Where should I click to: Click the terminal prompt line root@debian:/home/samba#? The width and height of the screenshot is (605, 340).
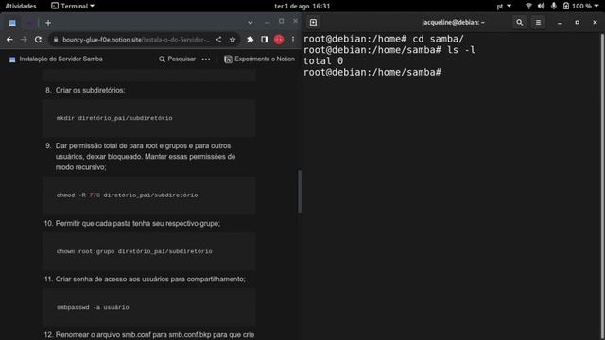tap(372, 72)
